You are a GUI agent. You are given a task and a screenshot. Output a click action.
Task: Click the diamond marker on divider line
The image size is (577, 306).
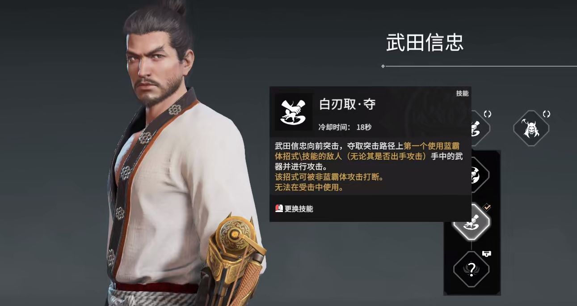(383, 66)
